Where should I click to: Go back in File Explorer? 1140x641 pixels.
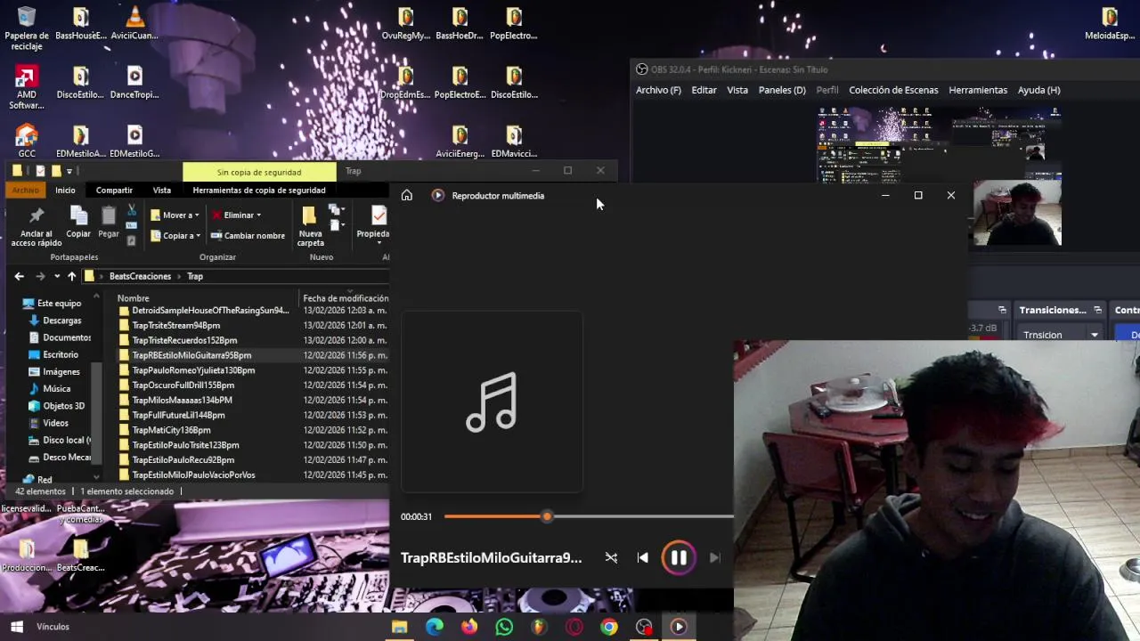[x=19, y=276]
